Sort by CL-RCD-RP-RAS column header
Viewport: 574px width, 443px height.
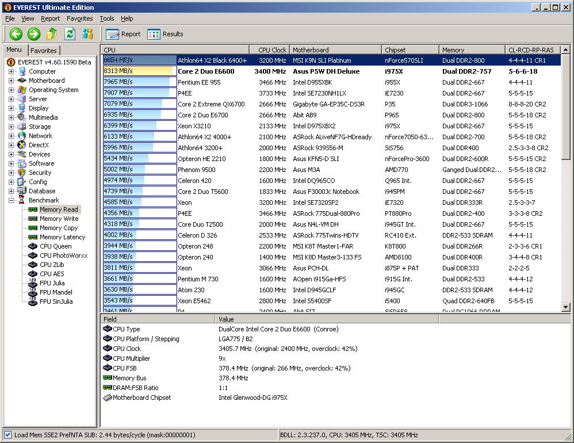click(x=533, y=50)
